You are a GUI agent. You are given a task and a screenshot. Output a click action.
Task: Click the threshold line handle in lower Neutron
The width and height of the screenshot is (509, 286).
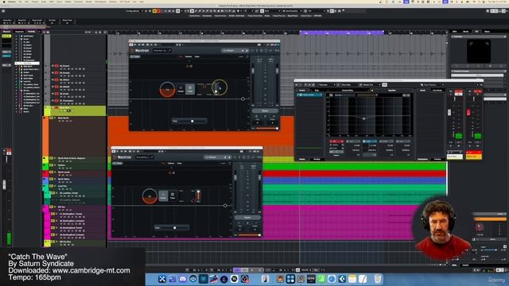click(225, 205)
